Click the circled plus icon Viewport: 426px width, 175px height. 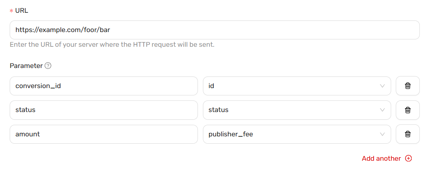point(408,158)
